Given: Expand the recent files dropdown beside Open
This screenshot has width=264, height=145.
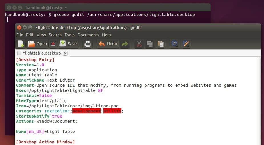Looking at the screenshot, I should tap(53, 44).
